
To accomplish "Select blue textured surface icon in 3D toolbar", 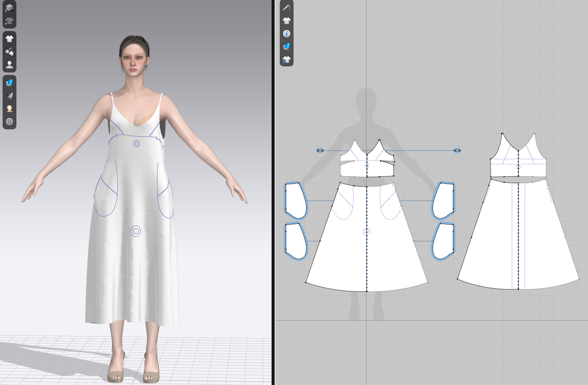I will [x=9, y=83].
